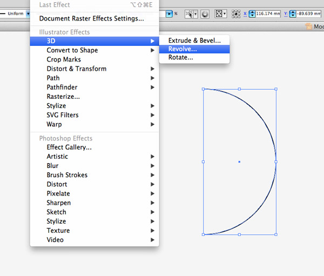The height and width of the screenshot is (276, 324).
Task: Click the transform reference point icon
Action: [x=235, y=14]
